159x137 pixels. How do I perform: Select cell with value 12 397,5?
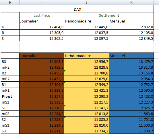point(86,38)
